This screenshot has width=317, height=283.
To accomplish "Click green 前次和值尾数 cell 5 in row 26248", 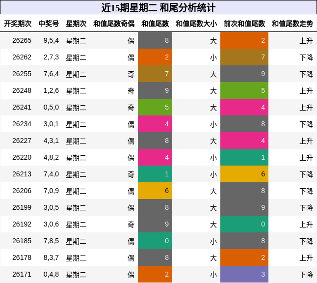I will click(244, 91).
